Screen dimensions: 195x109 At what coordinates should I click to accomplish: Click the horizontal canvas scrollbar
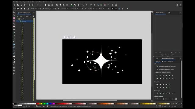click(x=90, y=101)
